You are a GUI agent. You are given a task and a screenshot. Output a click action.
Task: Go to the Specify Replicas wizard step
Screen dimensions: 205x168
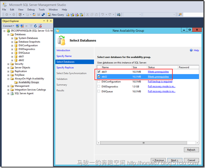(x=65, y=68)
